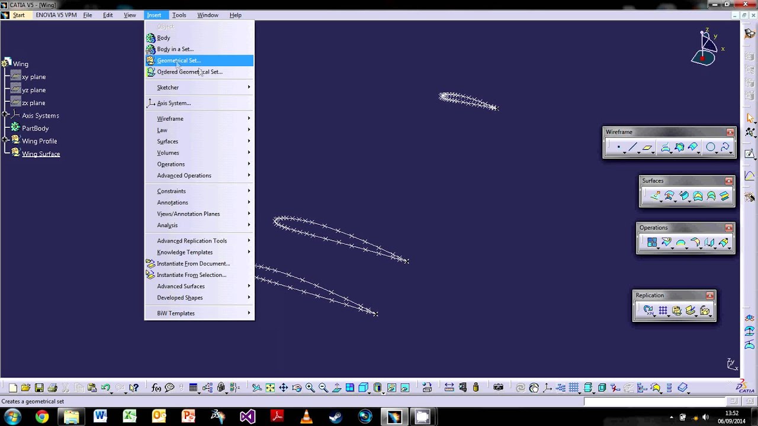This screenshot has width=758, height=426.
Task: Open Google Chrome from the taskbar
Action: click(x=41, y=417)
